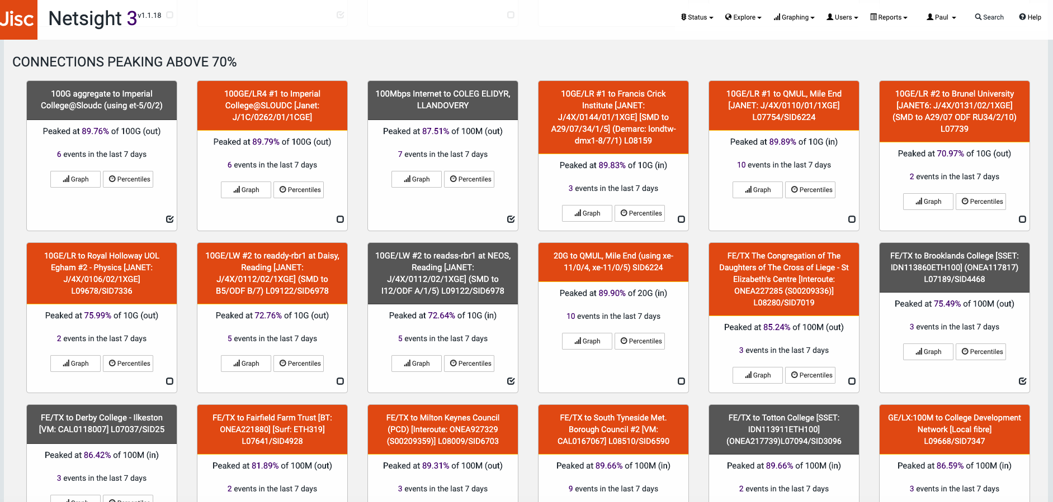Open the Paul user account menu
This screenshot has height=502, width=1053.
point(941,17)
